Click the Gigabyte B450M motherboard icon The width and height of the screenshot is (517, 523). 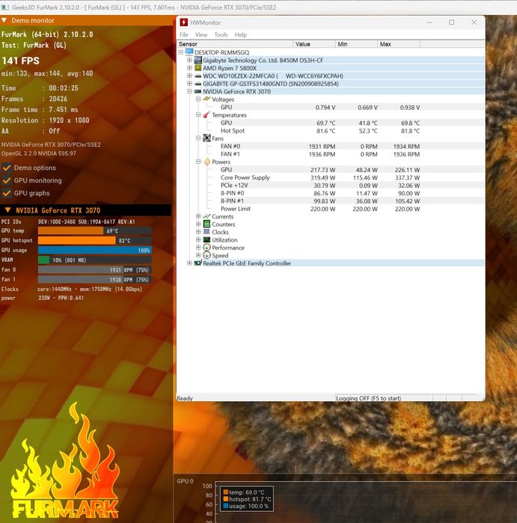click(198, 60)
